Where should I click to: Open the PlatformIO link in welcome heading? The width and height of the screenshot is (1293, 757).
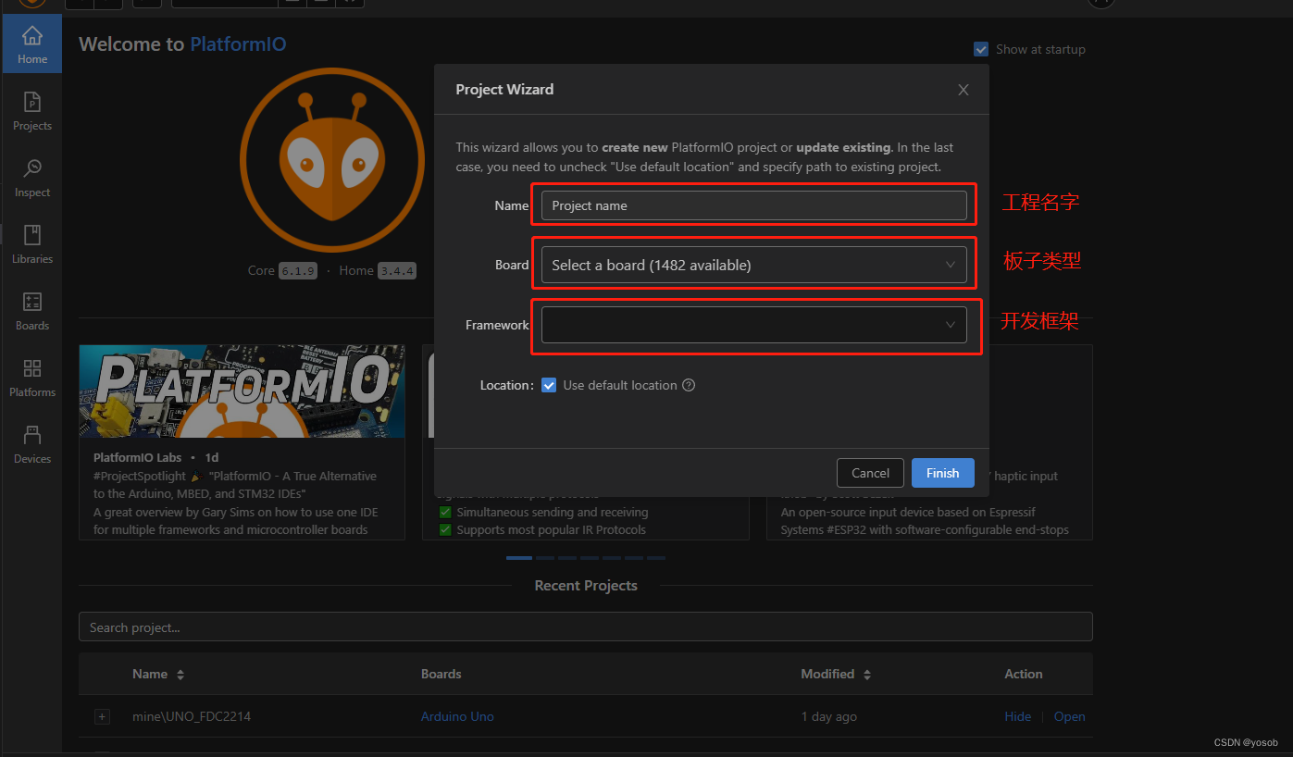coord(238,43)
